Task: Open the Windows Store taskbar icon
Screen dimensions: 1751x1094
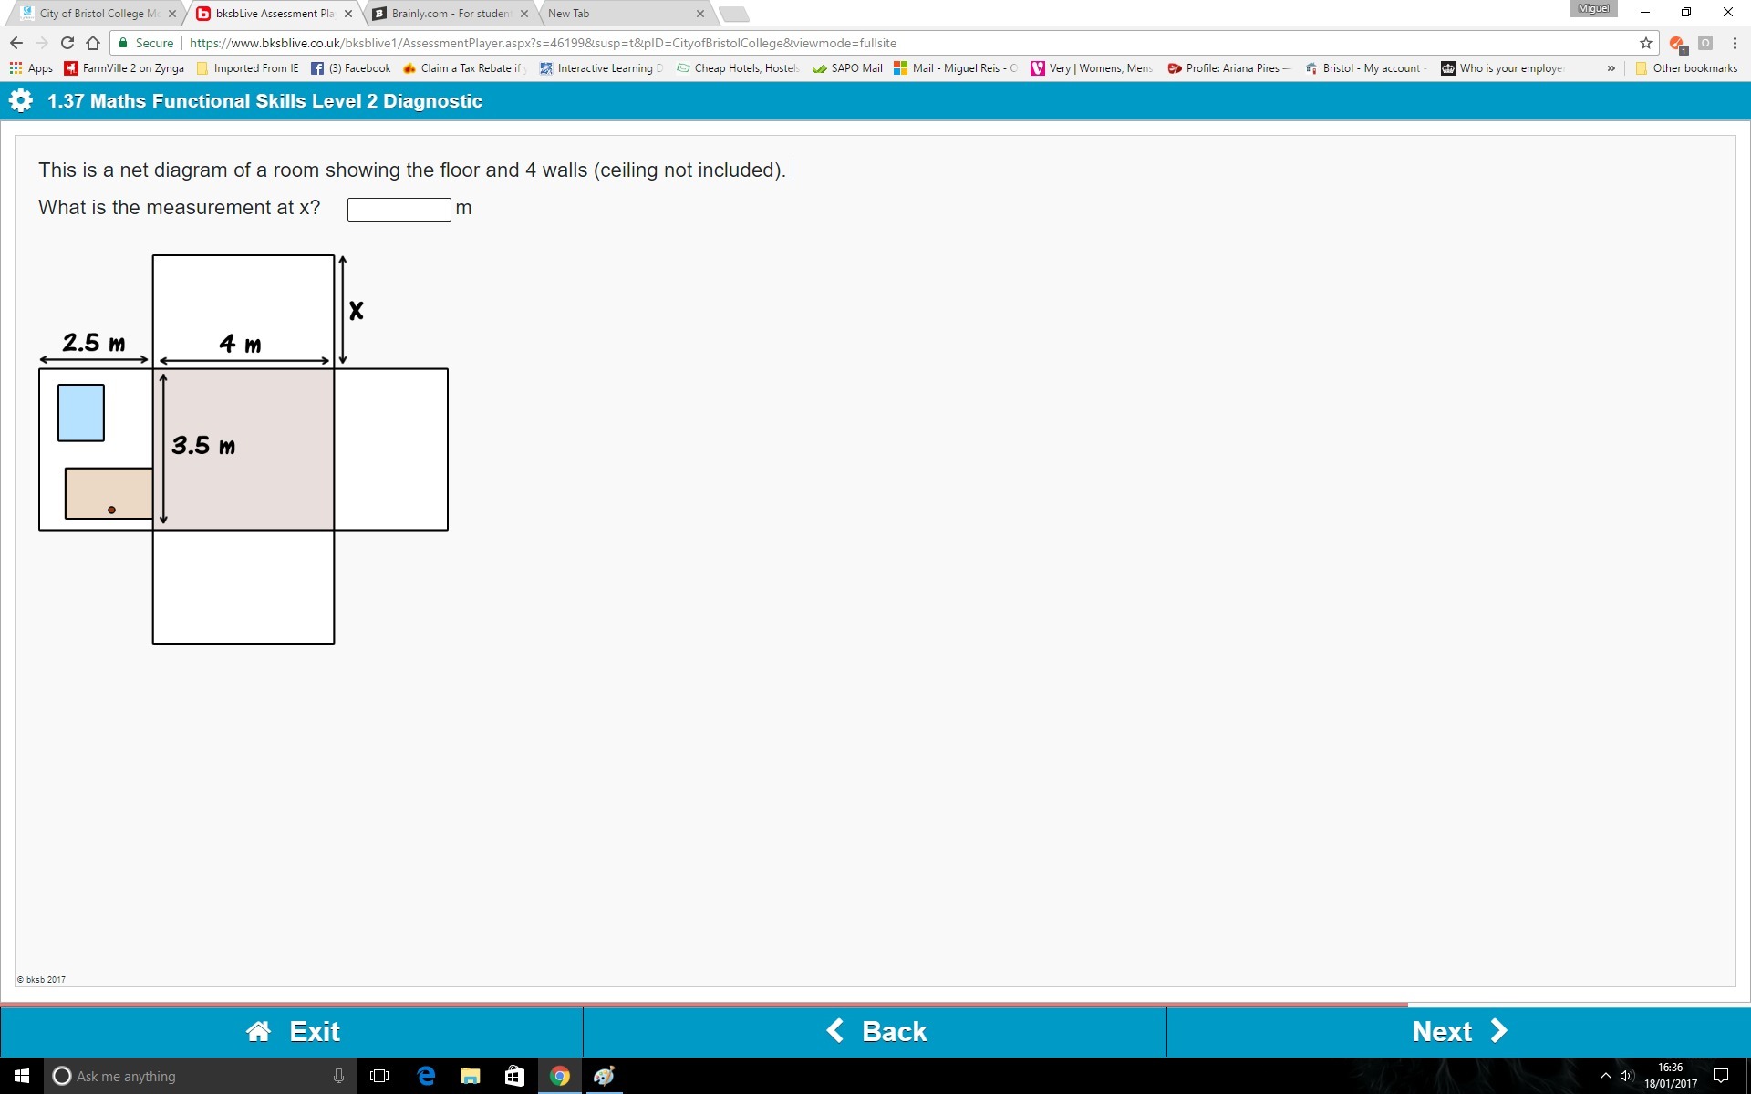Action: point(514,1076)
